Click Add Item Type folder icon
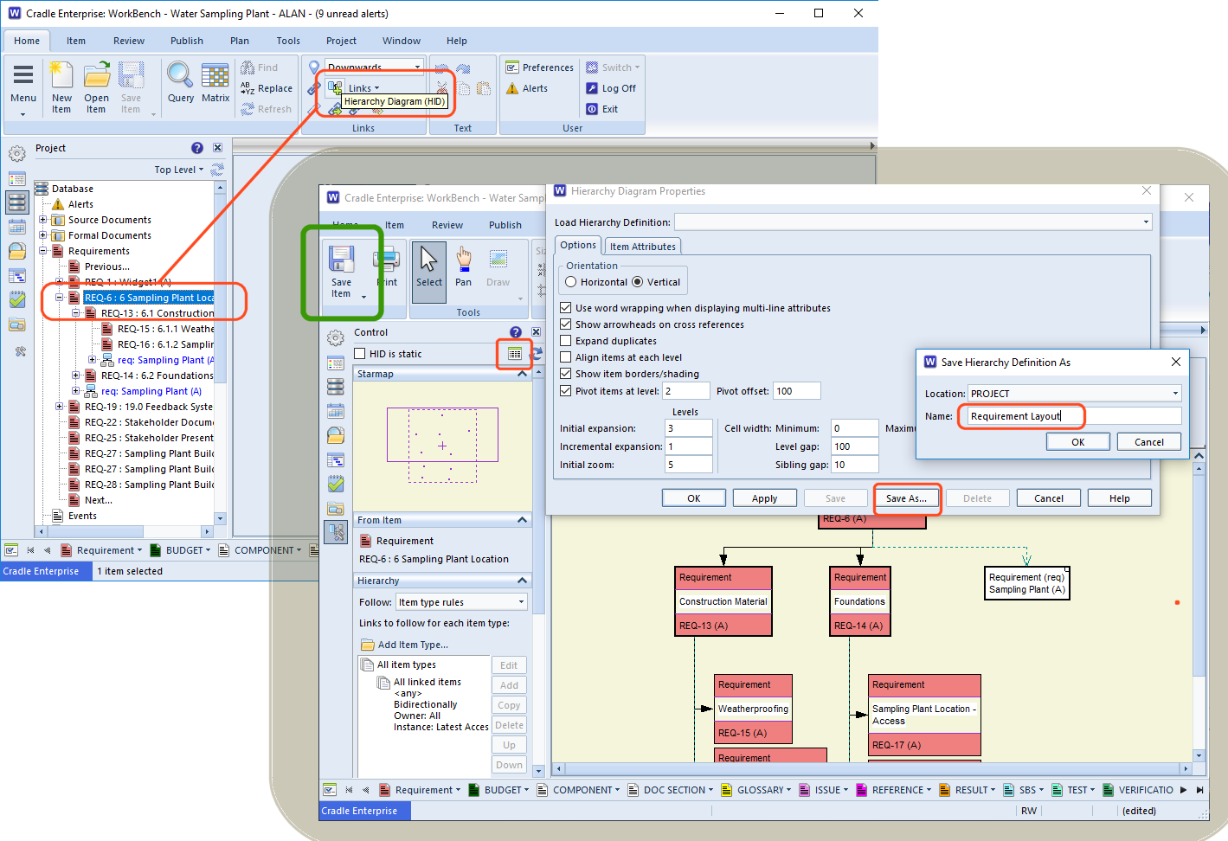The width and height of the screenshot is (1228, 841). tap(367, 645)
